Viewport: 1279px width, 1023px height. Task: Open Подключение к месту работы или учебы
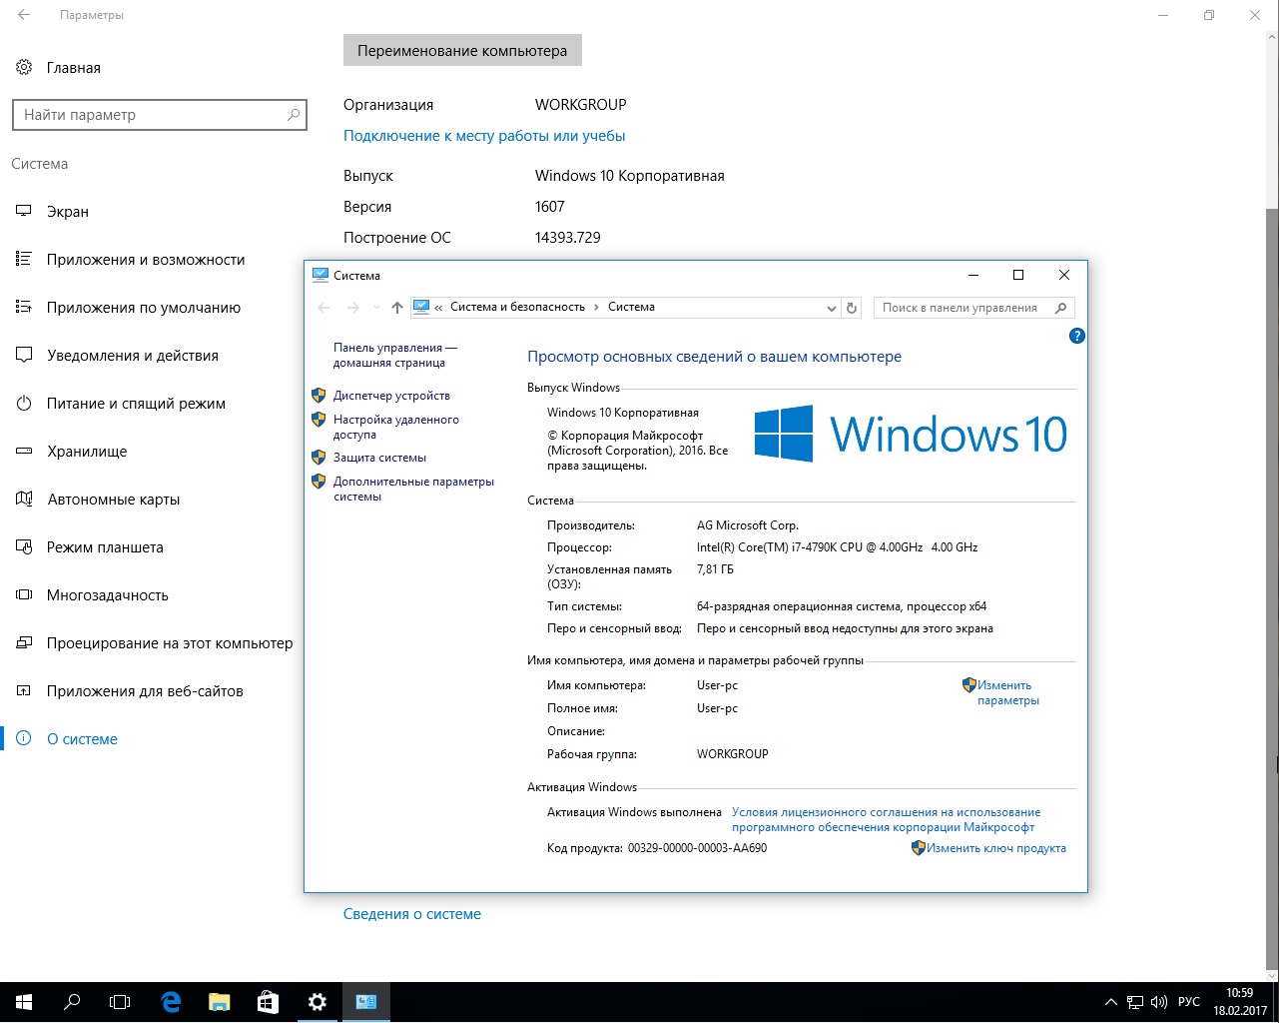click(x=484, y=136)
